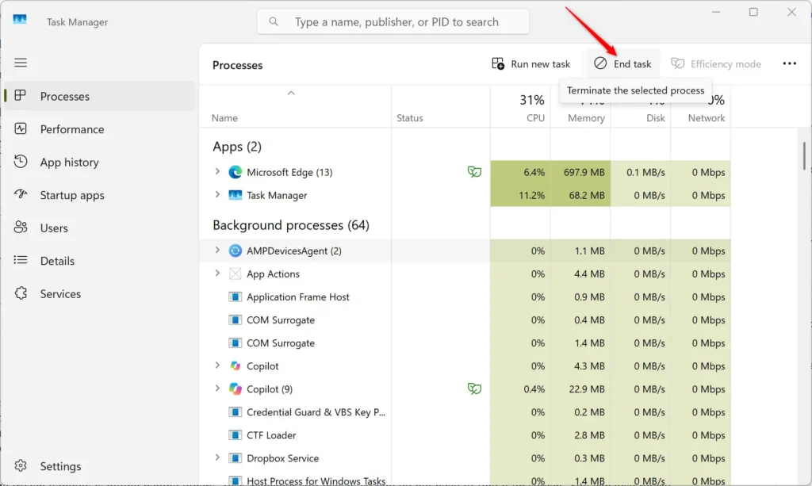Open the Details page
Image resolution: width=812 pixels, height=486 pixels.
[100, 261]
